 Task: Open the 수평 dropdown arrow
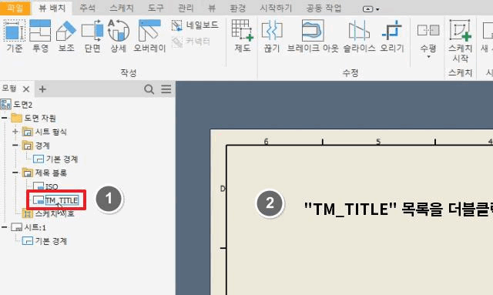tap(428, 57)
